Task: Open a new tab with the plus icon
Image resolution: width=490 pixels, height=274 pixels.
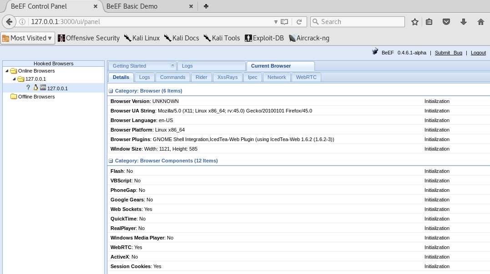Action: (206, 6)
